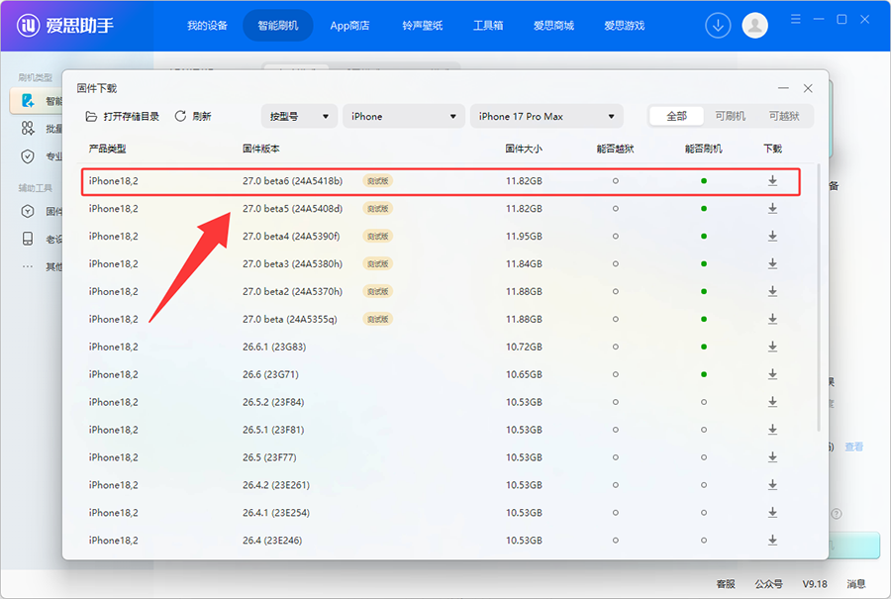This screenshot has width=891, height=599.
Task: Download firmware 26.5.2 (23F84)
Action: (x=772, y=402)
